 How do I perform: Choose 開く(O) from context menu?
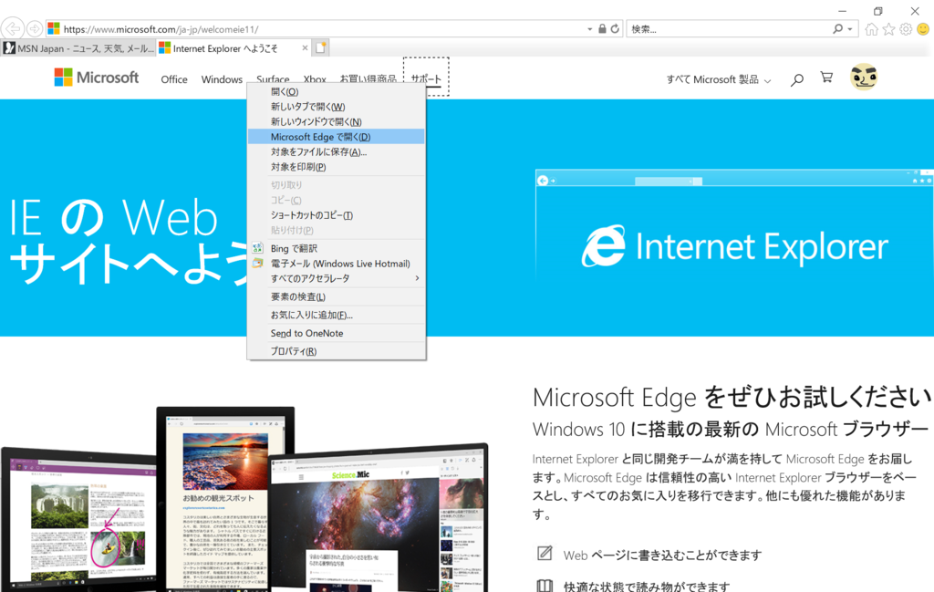[337, 92]
